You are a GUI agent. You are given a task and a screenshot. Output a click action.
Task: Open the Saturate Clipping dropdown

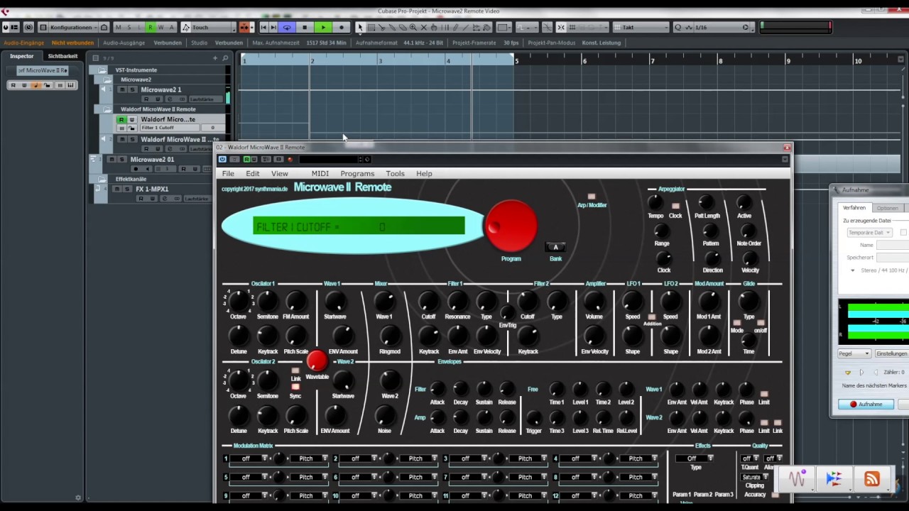[755, 477]
